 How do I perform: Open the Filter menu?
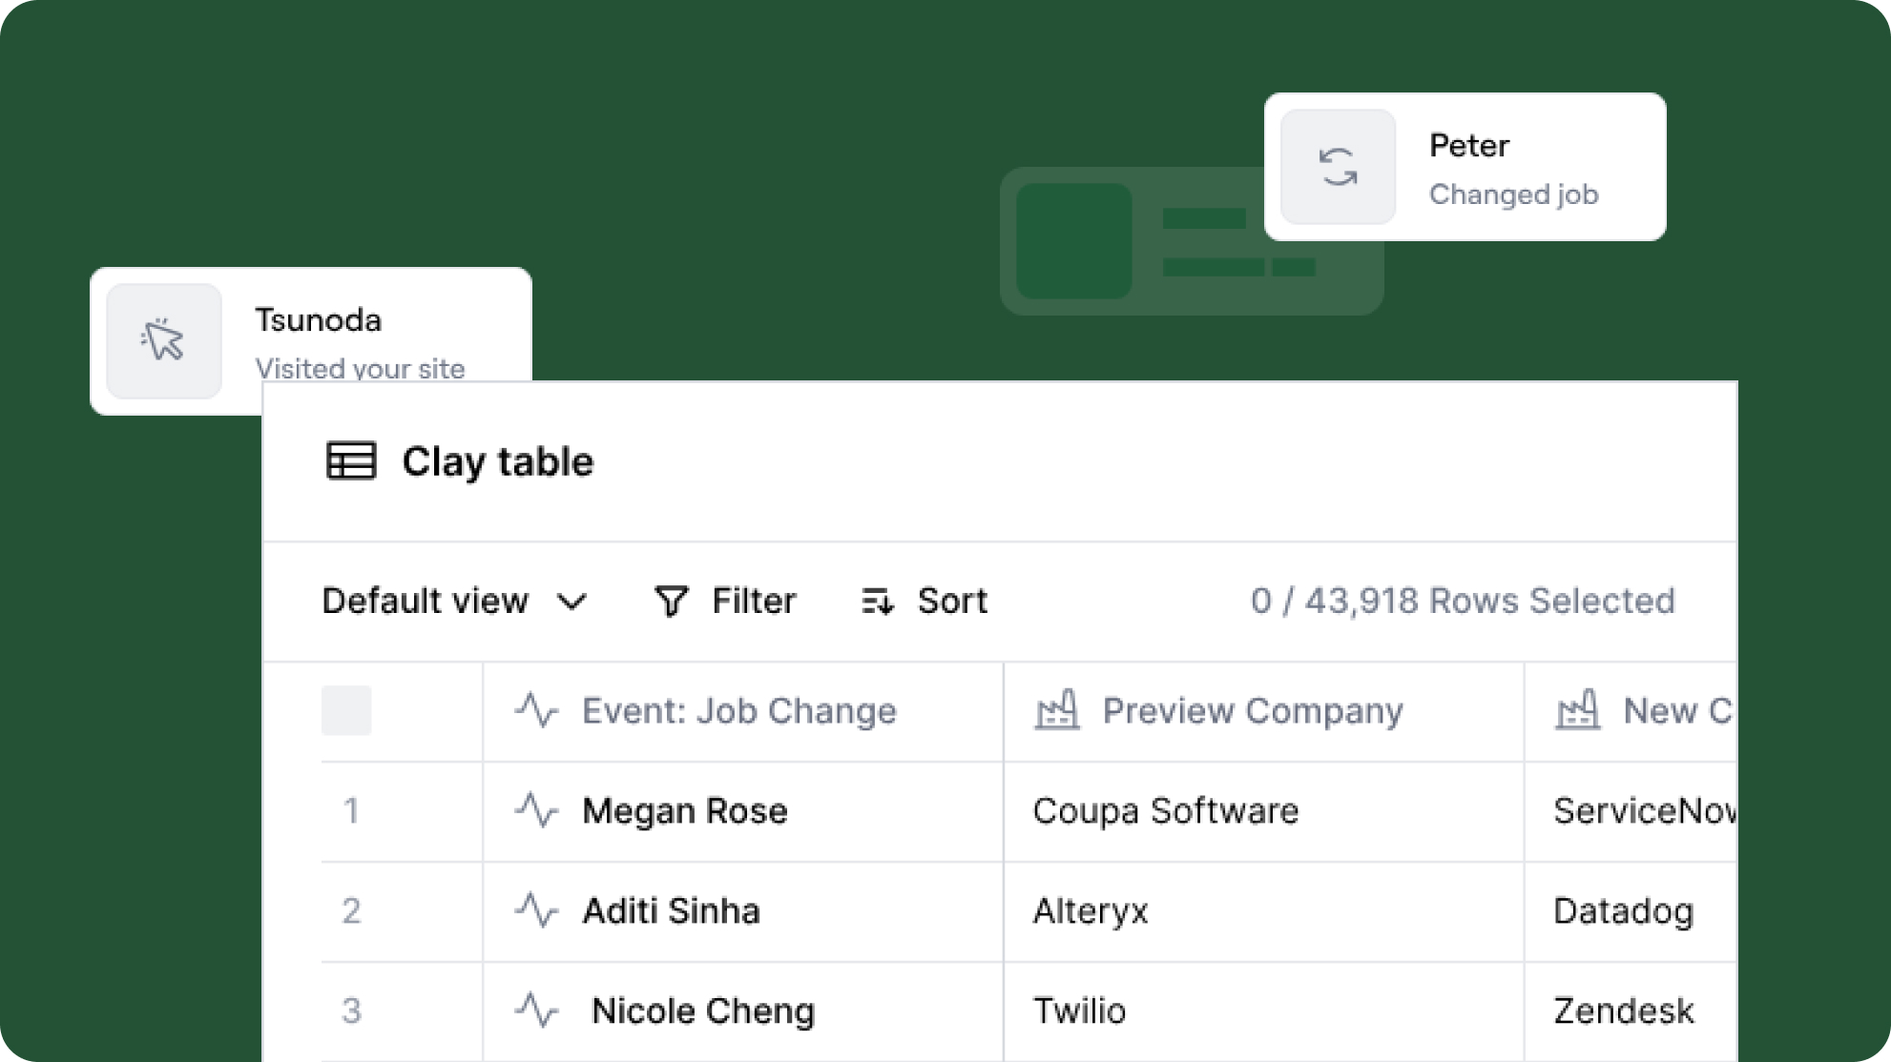tap(754, 601)
